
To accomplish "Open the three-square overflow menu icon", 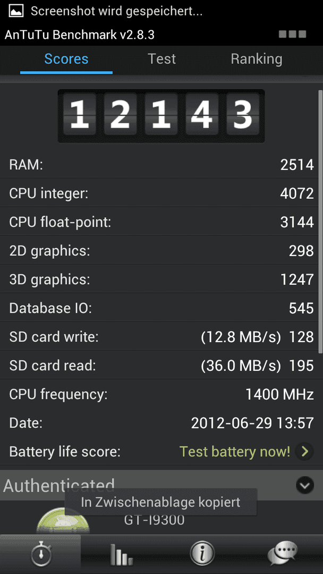I will [x=292, y=35].
